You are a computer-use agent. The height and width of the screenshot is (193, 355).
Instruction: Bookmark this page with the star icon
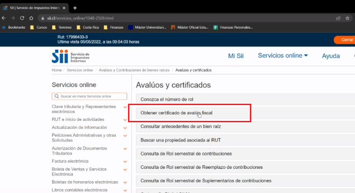[x=348, y=19]
